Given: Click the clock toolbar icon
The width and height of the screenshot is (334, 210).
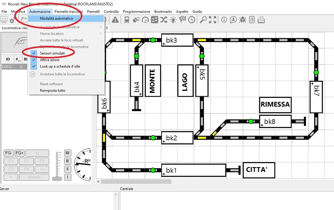Looking at the screenshot, I should click(191, 20).
